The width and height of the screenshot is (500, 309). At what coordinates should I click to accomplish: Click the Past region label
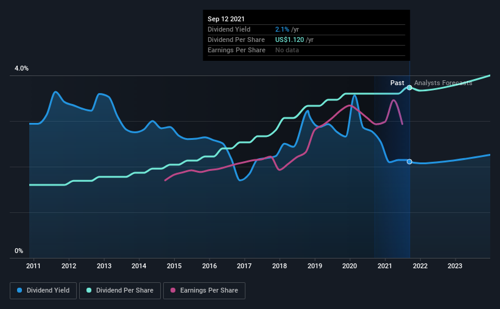pyautogui.click(x=397, y=83)
